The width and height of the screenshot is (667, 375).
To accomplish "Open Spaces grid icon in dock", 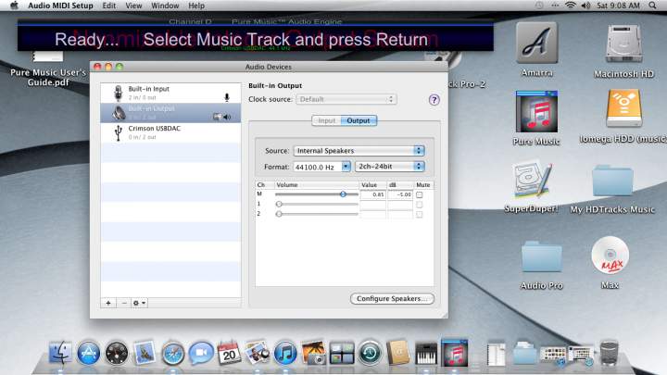I will tap(342, 353).
